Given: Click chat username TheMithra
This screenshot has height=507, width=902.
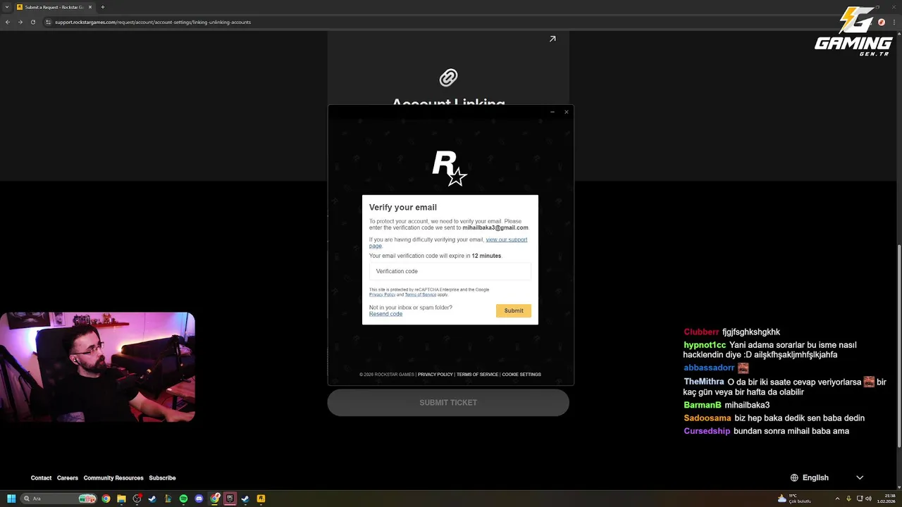Looking at the screenshot, I should tap(703, 382).
